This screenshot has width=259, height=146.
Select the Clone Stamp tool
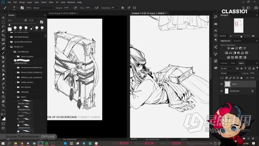pos(3,57)
